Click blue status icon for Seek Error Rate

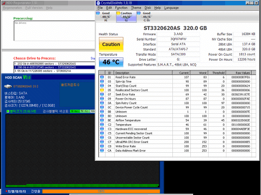[x=102, y=94]
